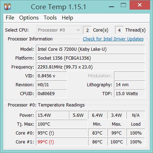Click Core #0 current temperature 95°C (!)
The height and width of the screenshot is (153, 153).
pyautogui.click(x=61, y=133)
